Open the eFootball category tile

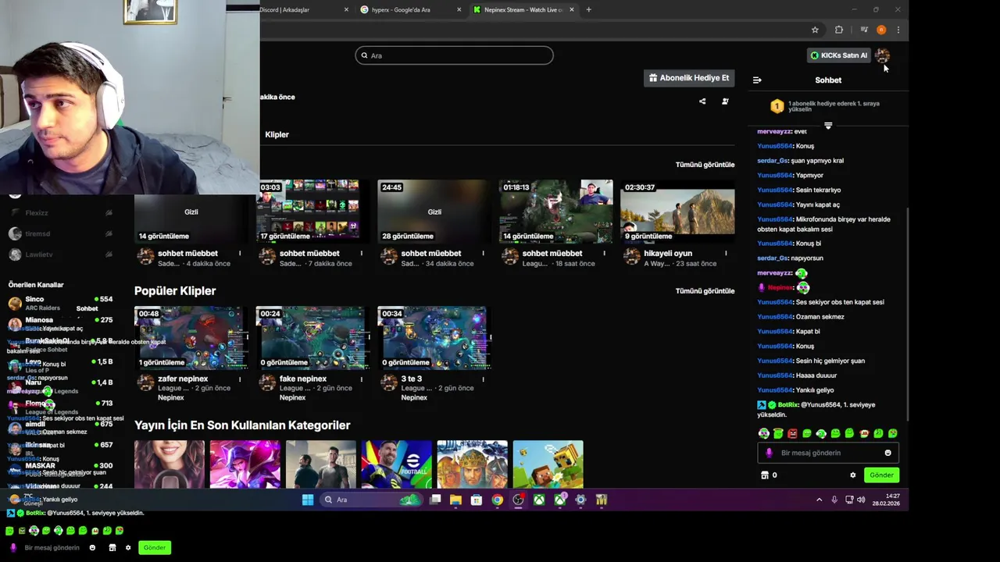tap(396, 464)
